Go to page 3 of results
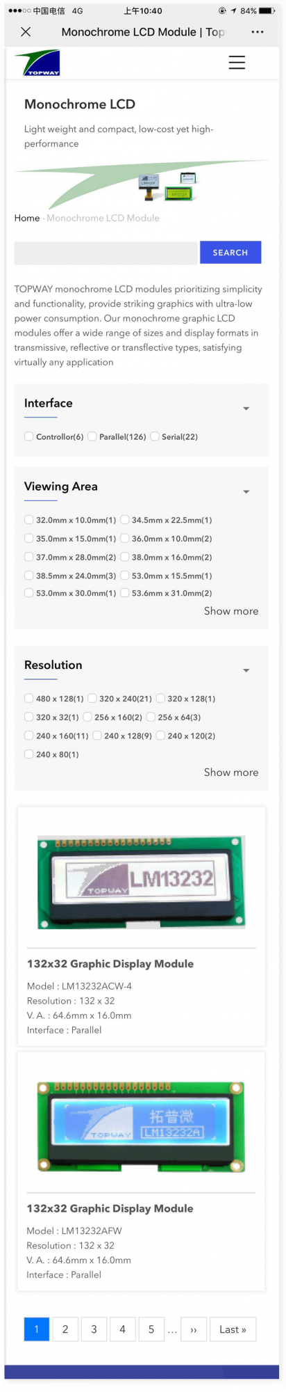286x1392 pixels. 94,1329
